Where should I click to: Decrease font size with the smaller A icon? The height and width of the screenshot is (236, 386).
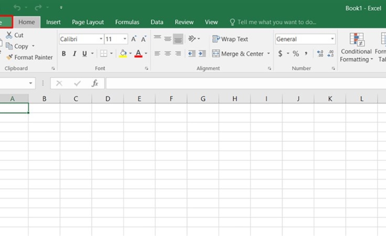click(x=143, y=39)
